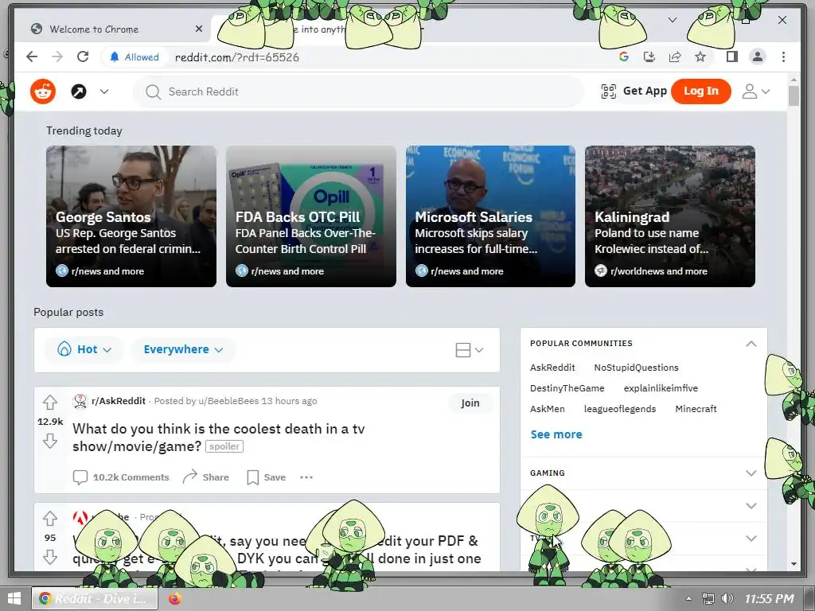Expand the Gaming section

click(x=751, y=473)
